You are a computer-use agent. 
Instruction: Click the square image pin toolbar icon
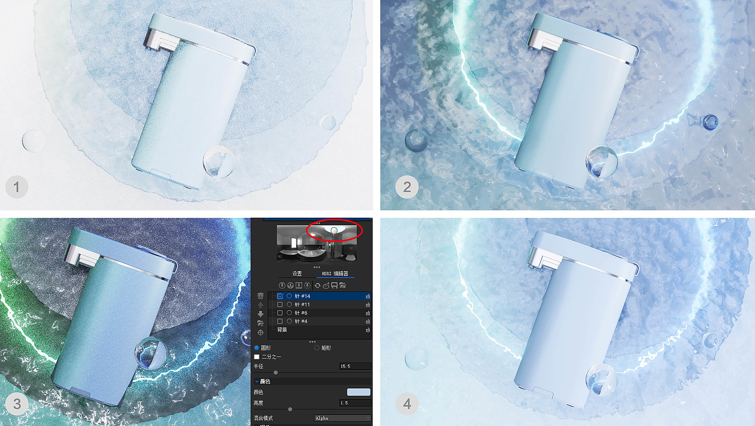(299, 285)
